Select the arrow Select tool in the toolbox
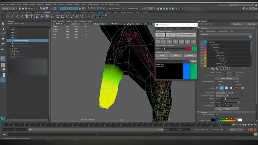The image size is (258, 145). pos(3,24)
